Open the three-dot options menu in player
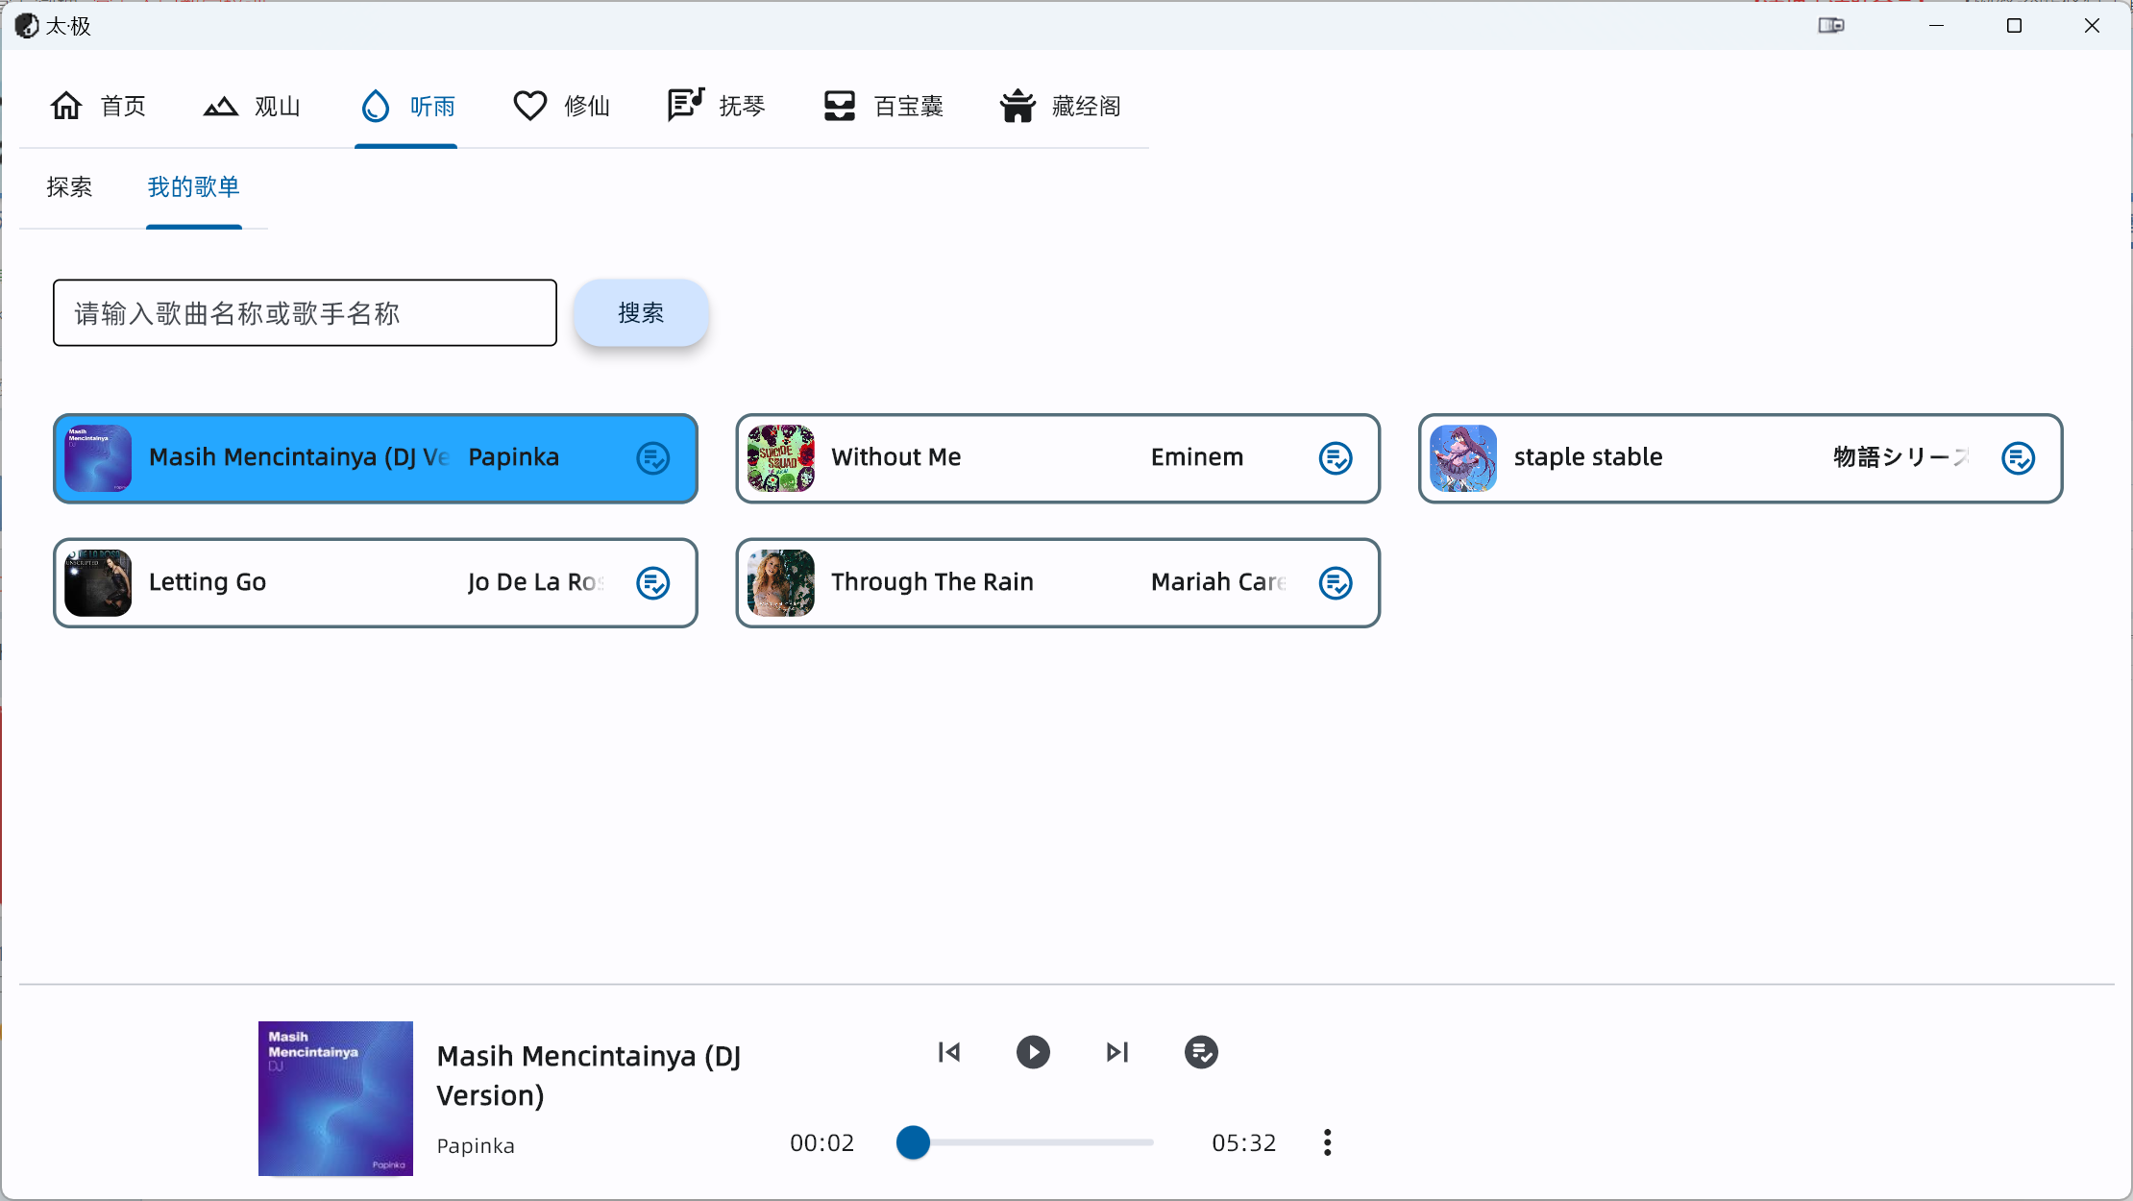 [x=1327, y=1142]
